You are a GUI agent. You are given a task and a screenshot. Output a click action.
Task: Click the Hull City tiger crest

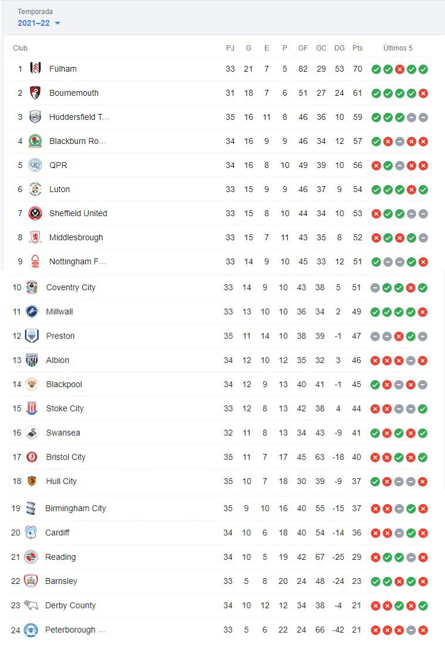(x=32, y=481)
